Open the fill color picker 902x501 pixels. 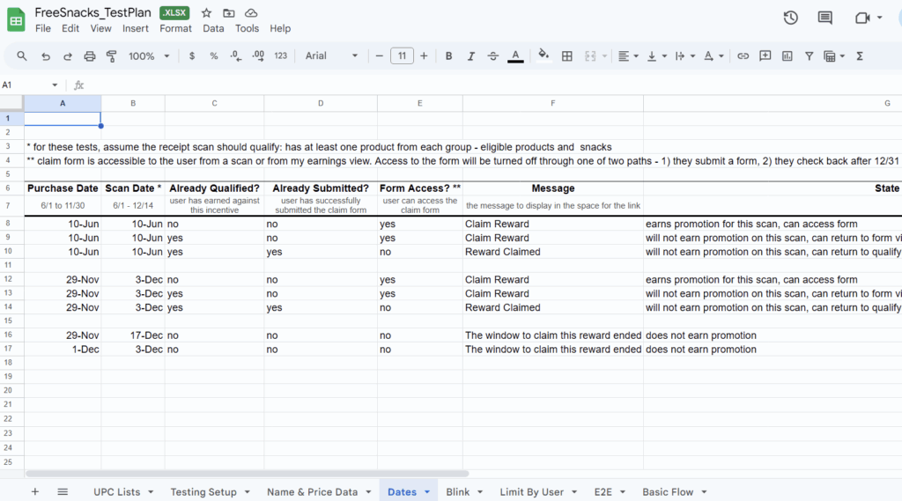543,56
